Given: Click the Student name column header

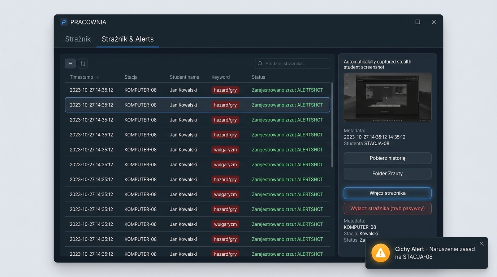Looking at the screenshot, I should 185,77.
